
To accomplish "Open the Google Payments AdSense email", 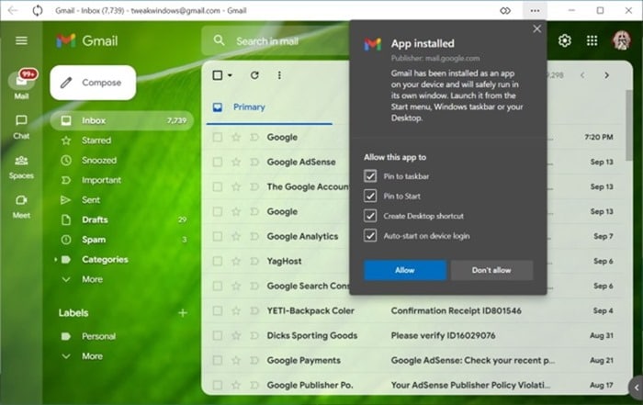I will point(473,360).
